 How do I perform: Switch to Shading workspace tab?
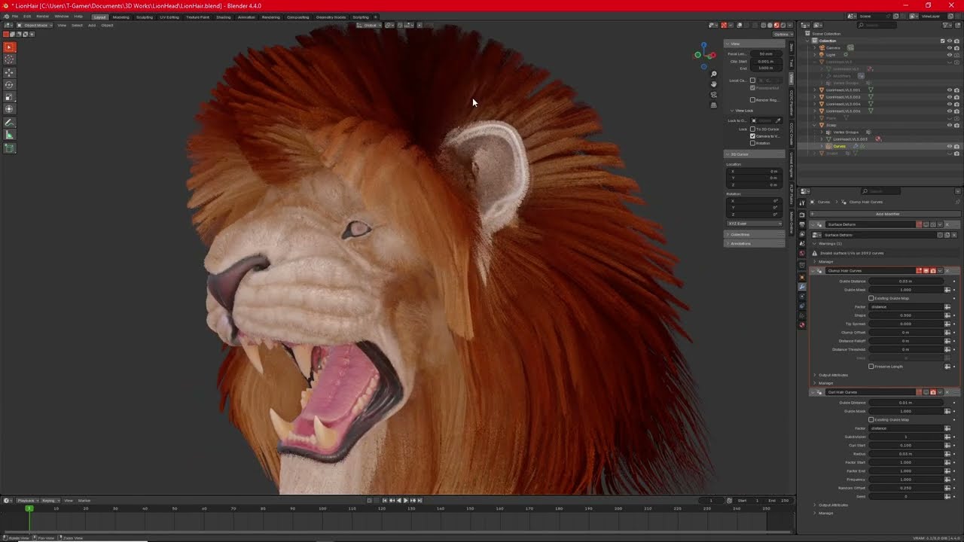(224, 17)
